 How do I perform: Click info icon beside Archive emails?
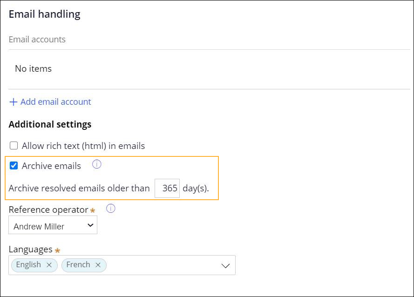click(97, 164)
